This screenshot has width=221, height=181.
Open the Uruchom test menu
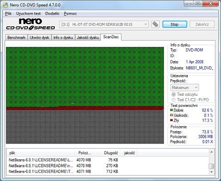click(x=29, y=13)
